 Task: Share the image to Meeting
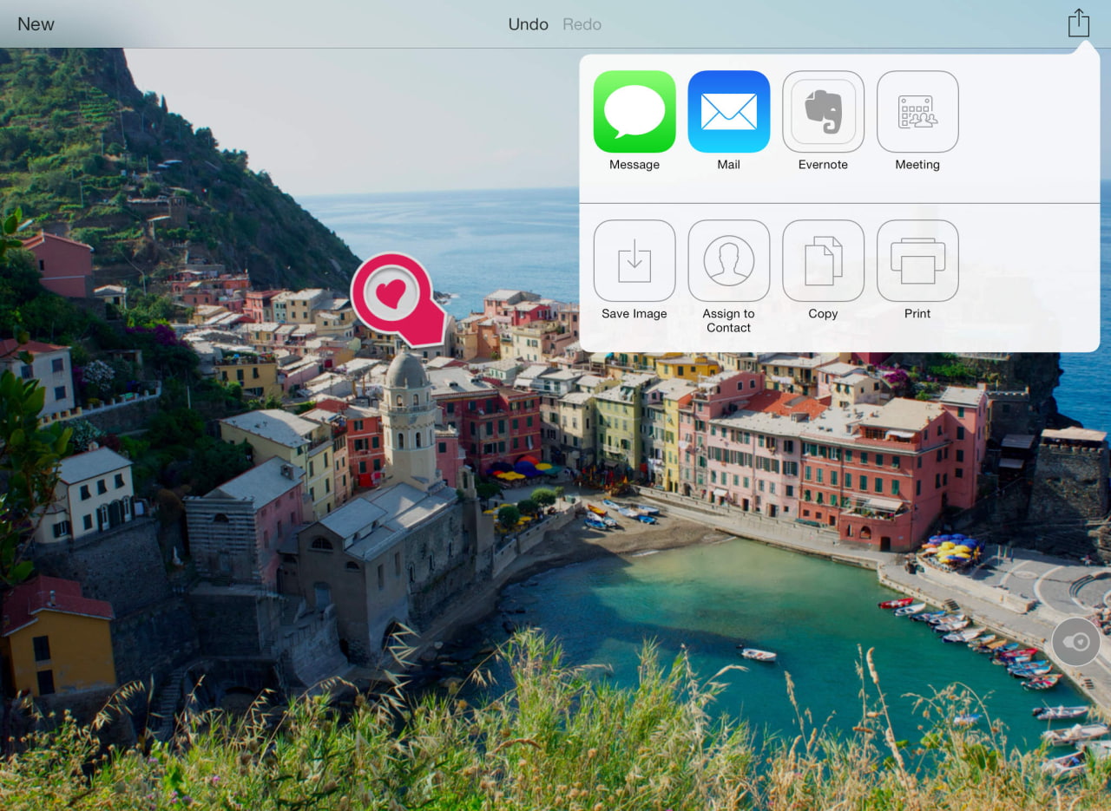tap(917, 111)
